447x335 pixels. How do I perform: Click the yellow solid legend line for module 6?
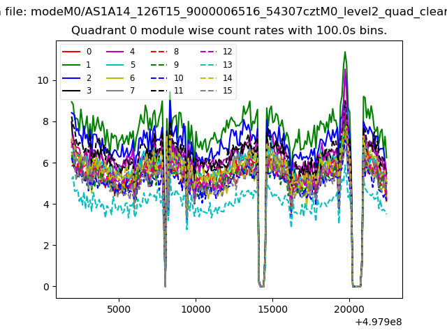(115, 78)
